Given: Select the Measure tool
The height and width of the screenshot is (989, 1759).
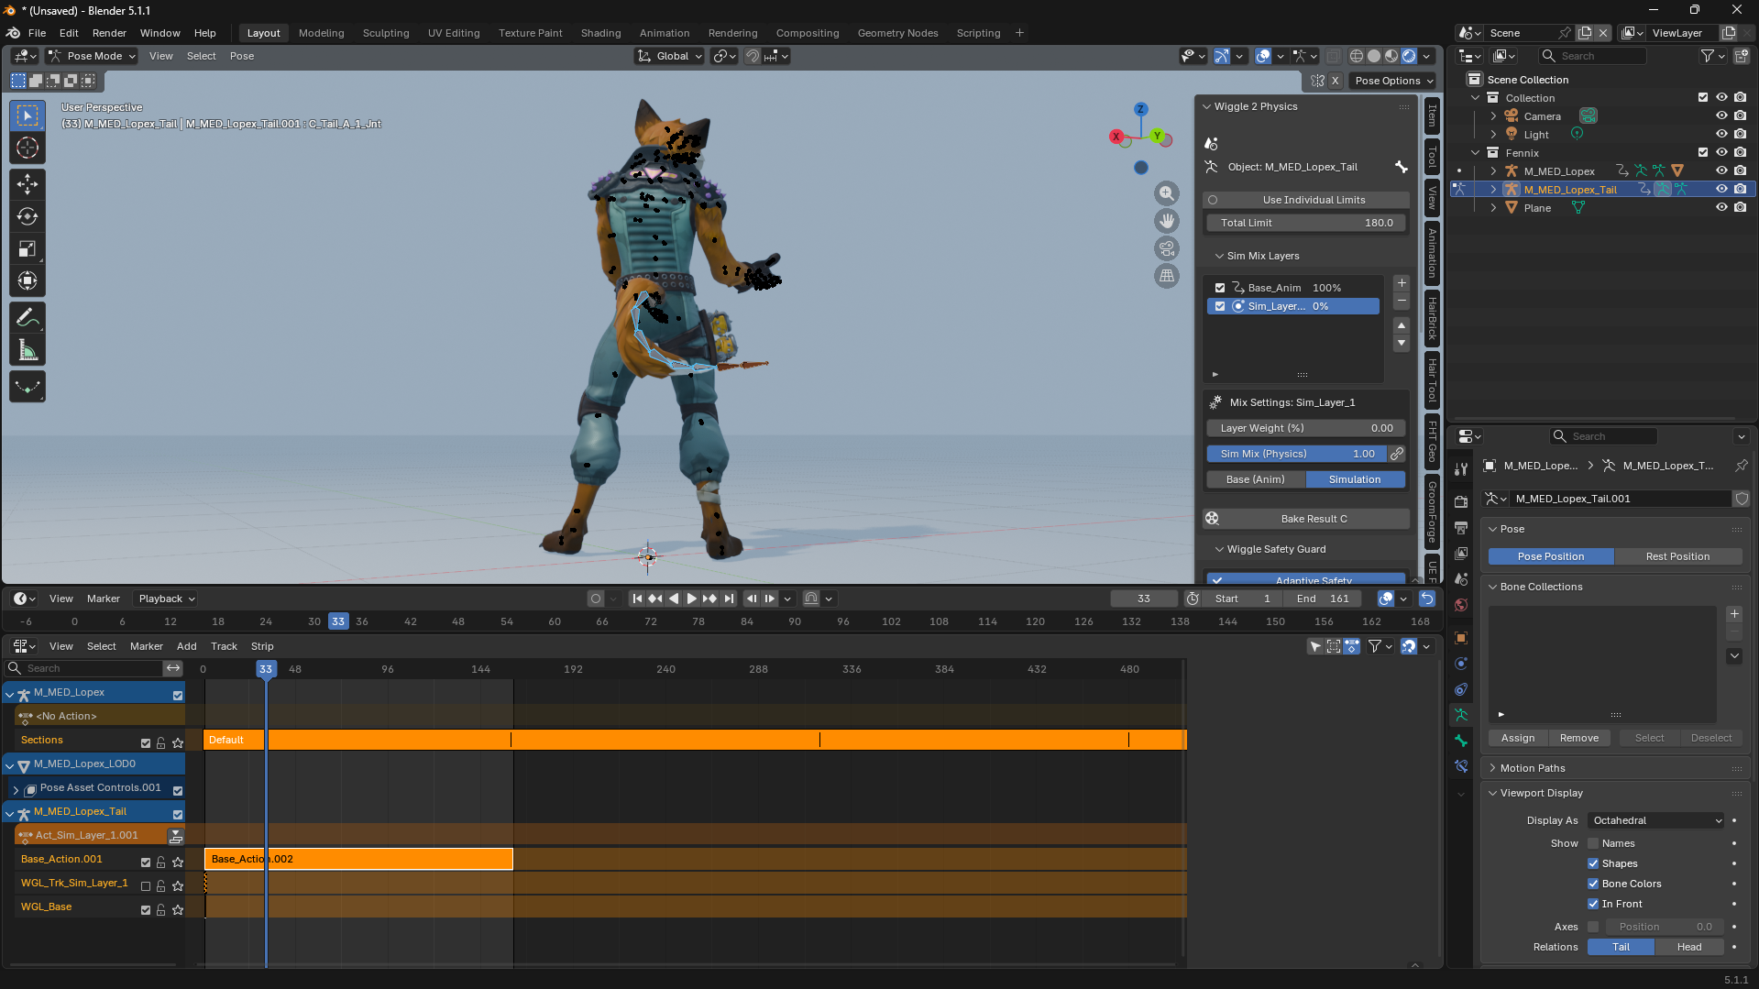Looking at the screenshot, I should click(27, 349).
